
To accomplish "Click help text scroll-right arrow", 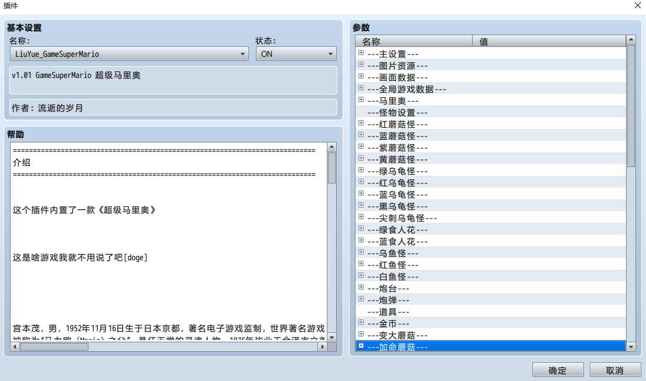I will 322,347.
